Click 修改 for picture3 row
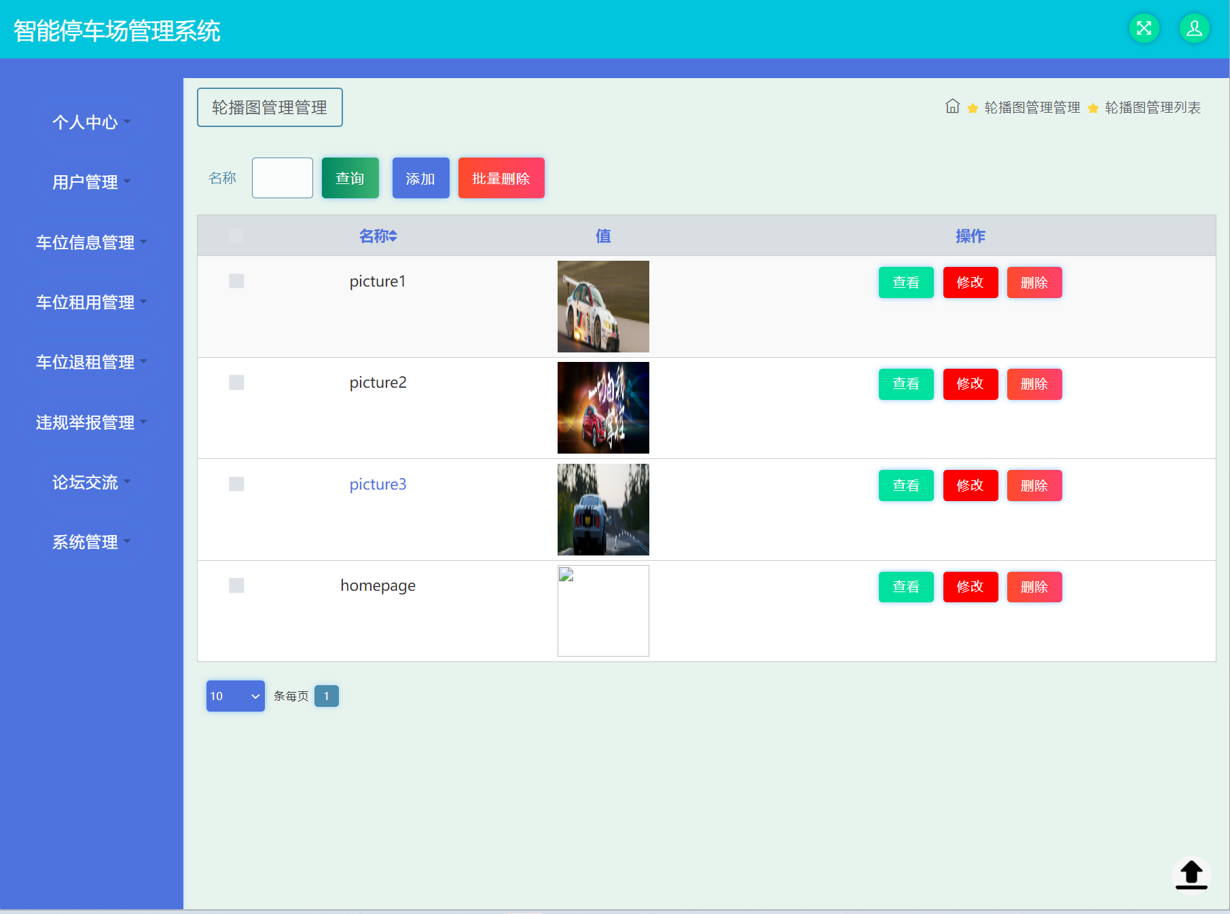Viewport: 1230px width, 914px height. (971, 486)
